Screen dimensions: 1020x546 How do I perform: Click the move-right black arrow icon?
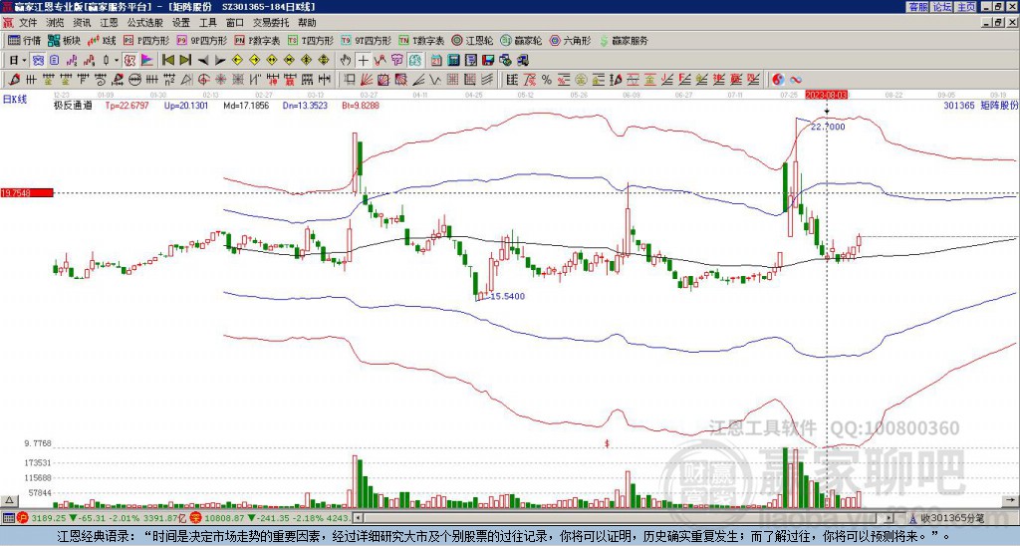coord(220,60)
